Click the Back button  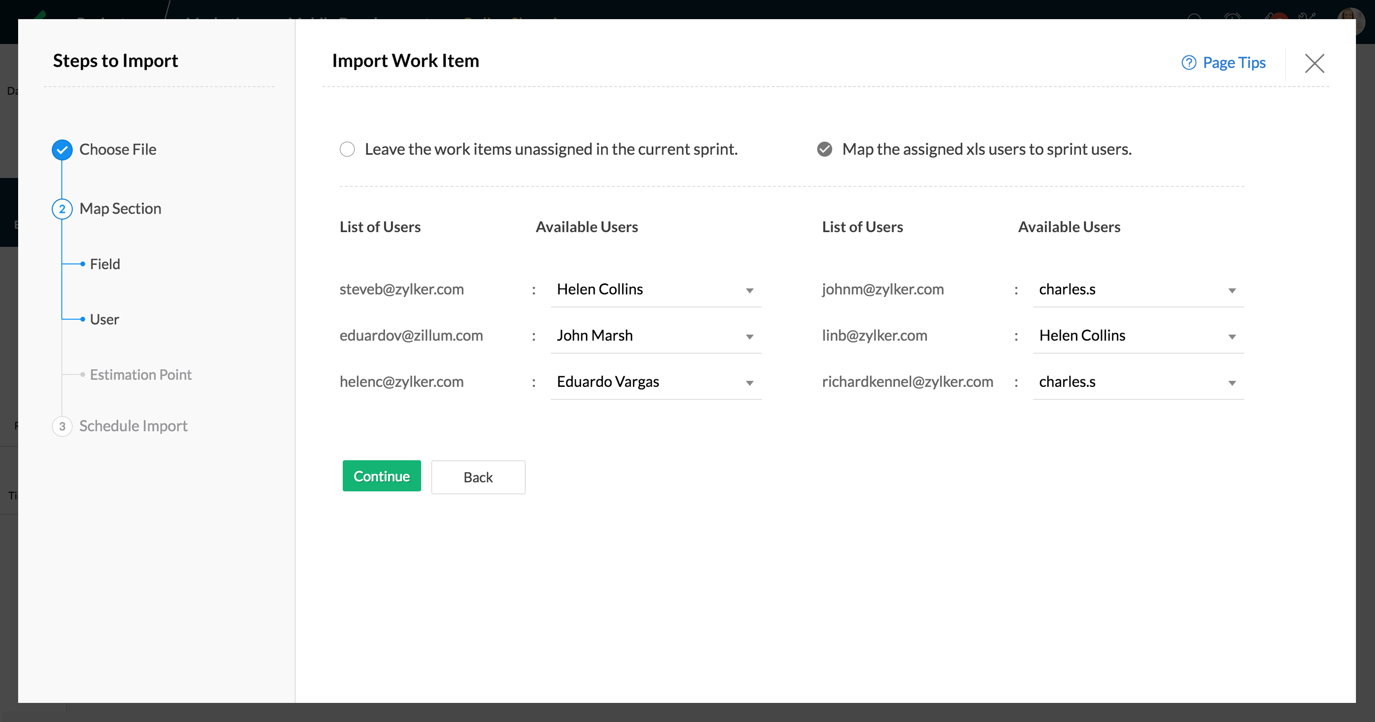click(478, 477)
